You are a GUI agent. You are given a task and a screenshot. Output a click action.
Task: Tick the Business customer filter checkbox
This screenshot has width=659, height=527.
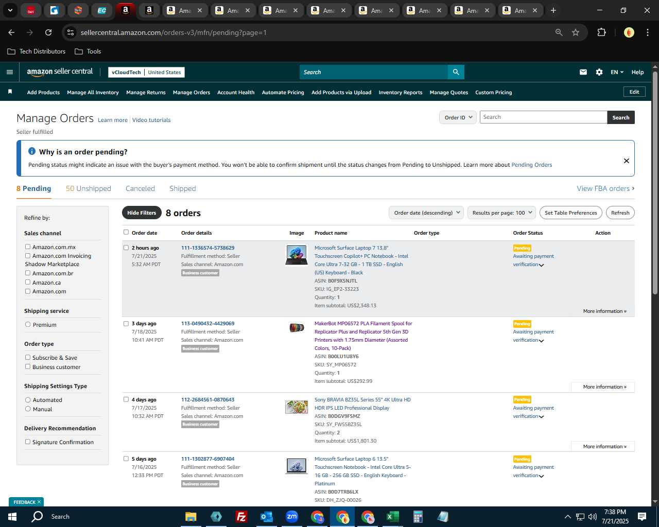click(28, 367)
